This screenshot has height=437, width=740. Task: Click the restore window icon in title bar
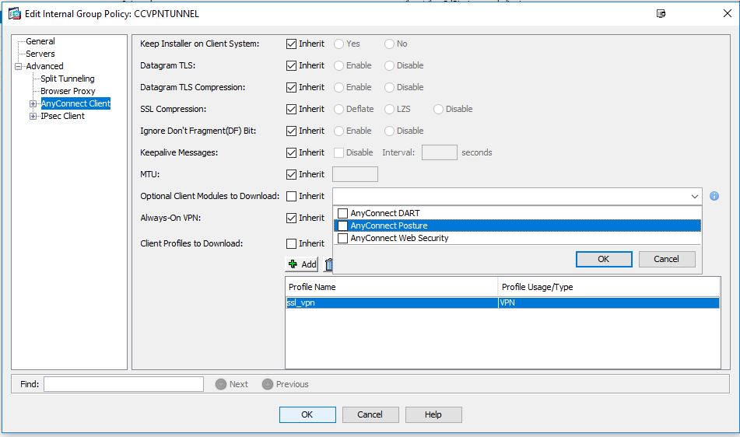661,14
